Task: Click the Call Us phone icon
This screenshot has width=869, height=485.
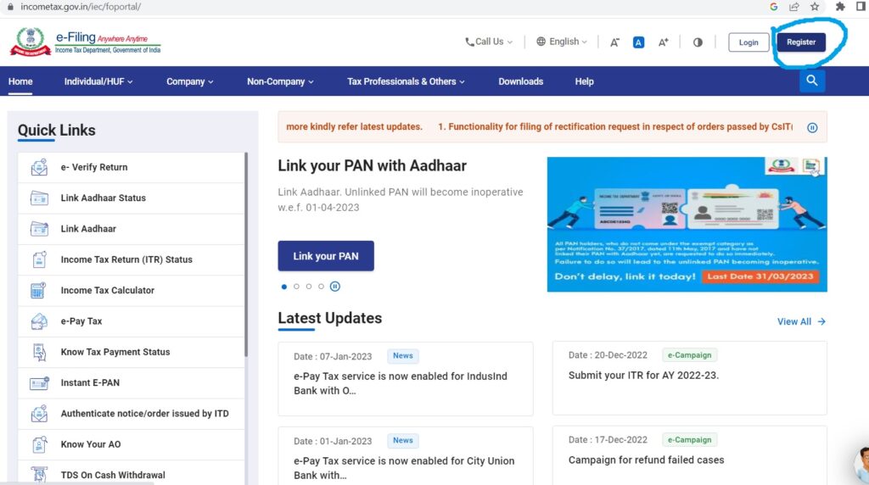Action: point(469,42)
